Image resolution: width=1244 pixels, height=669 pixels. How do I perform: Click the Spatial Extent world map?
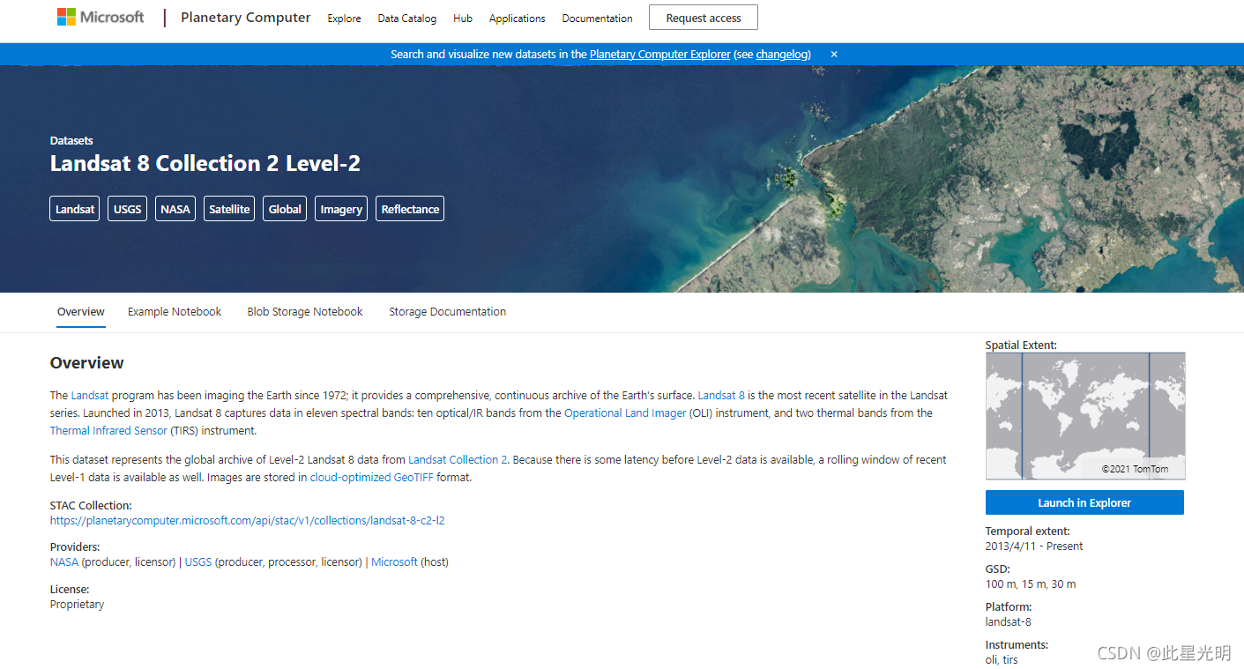coord(1085,416)
